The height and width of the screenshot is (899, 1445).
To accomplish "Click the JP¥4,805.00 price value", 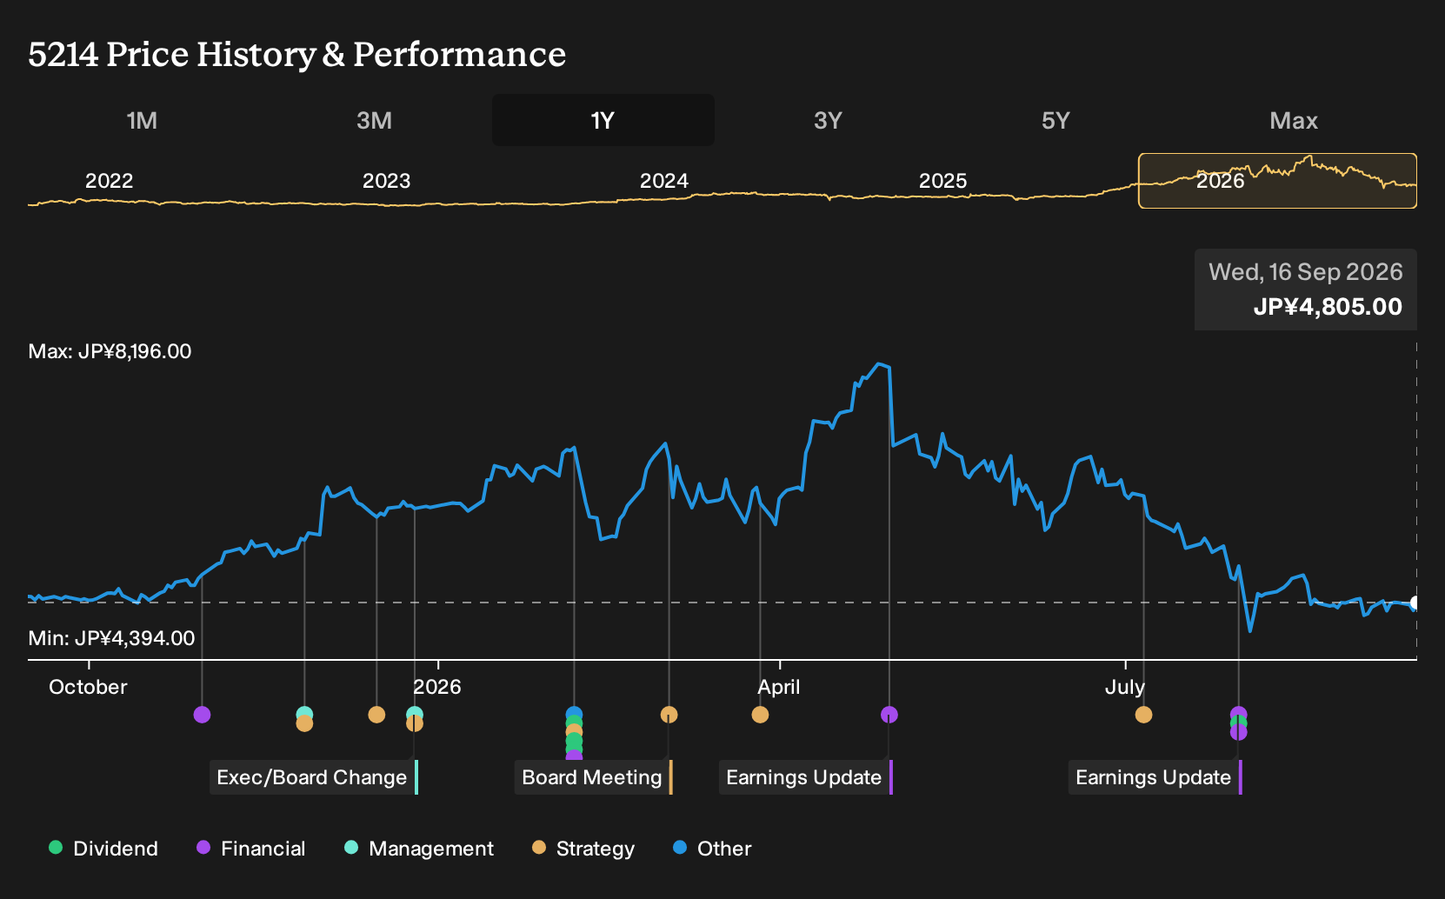I will 1328,307.
